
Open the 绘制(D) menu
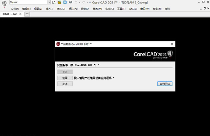[x=85, y=9]
